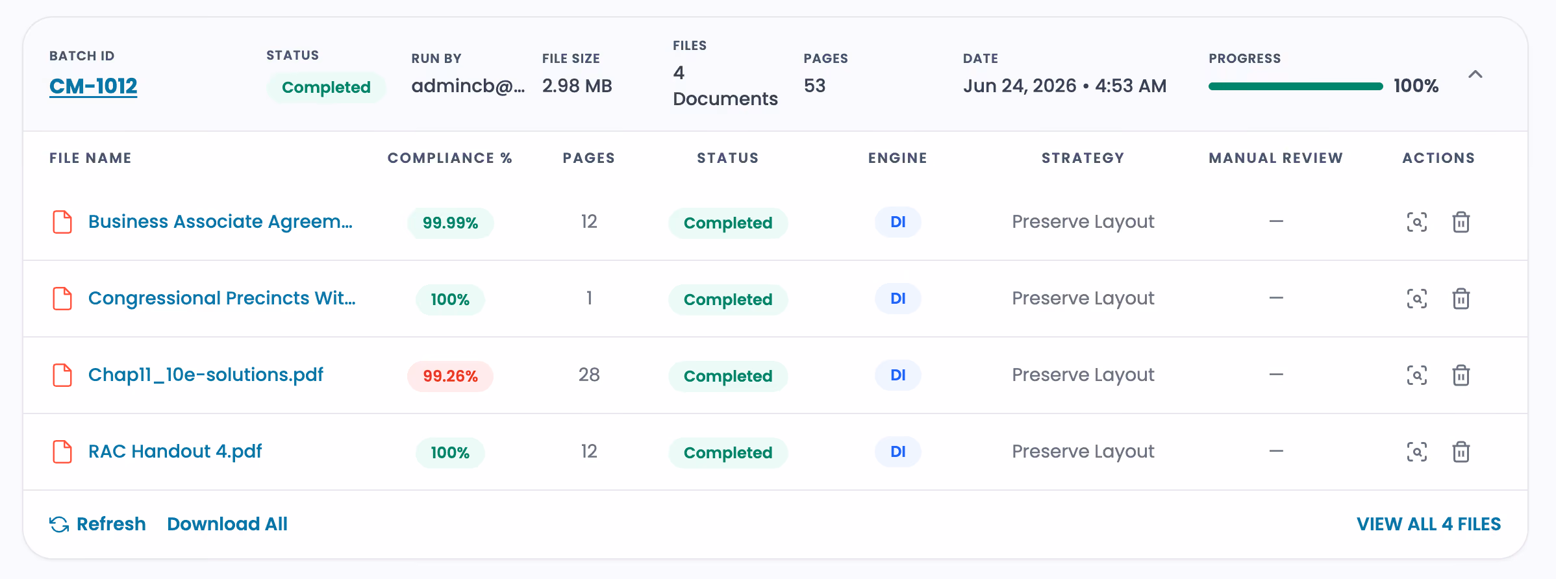The image size is (1556, 579).
Task: Open RAC Handout 4.pdf file link
Action: click(175, 452)
